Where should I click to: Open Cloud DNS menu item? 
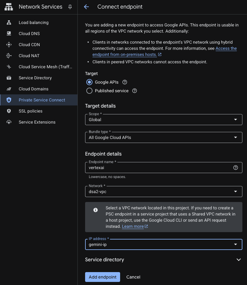pos(39,34)
